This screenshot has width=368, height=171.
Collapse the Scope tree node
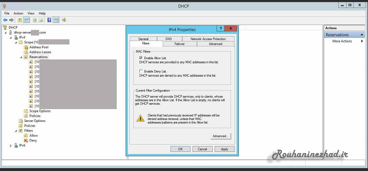pos(16,42)
